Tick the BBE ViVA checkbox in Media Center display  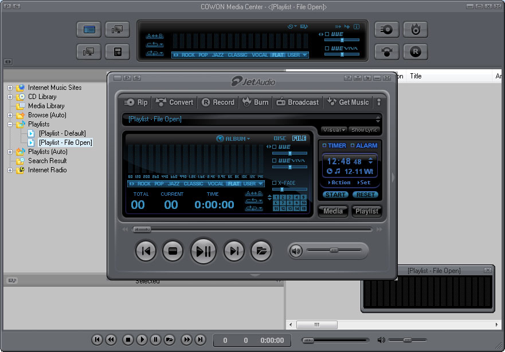point(327,48)
